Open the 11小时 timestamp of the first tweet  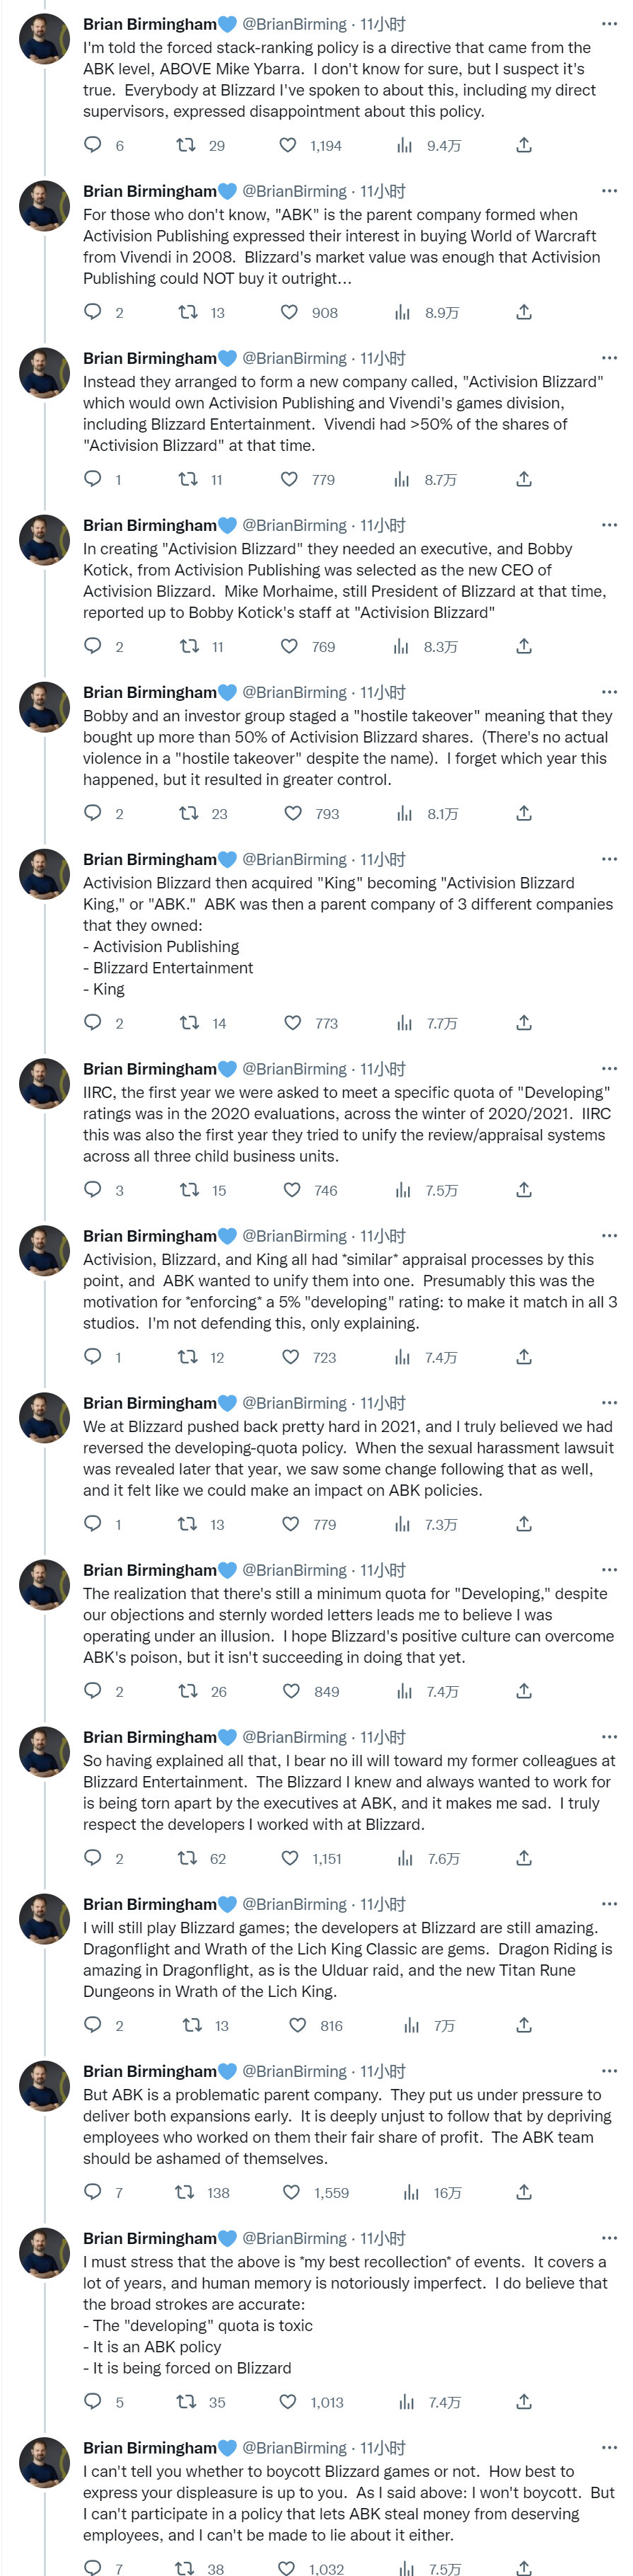point(383,24)
